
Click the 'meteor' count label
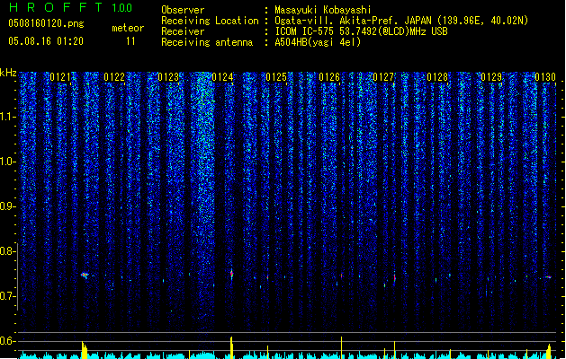pos(128,28)
